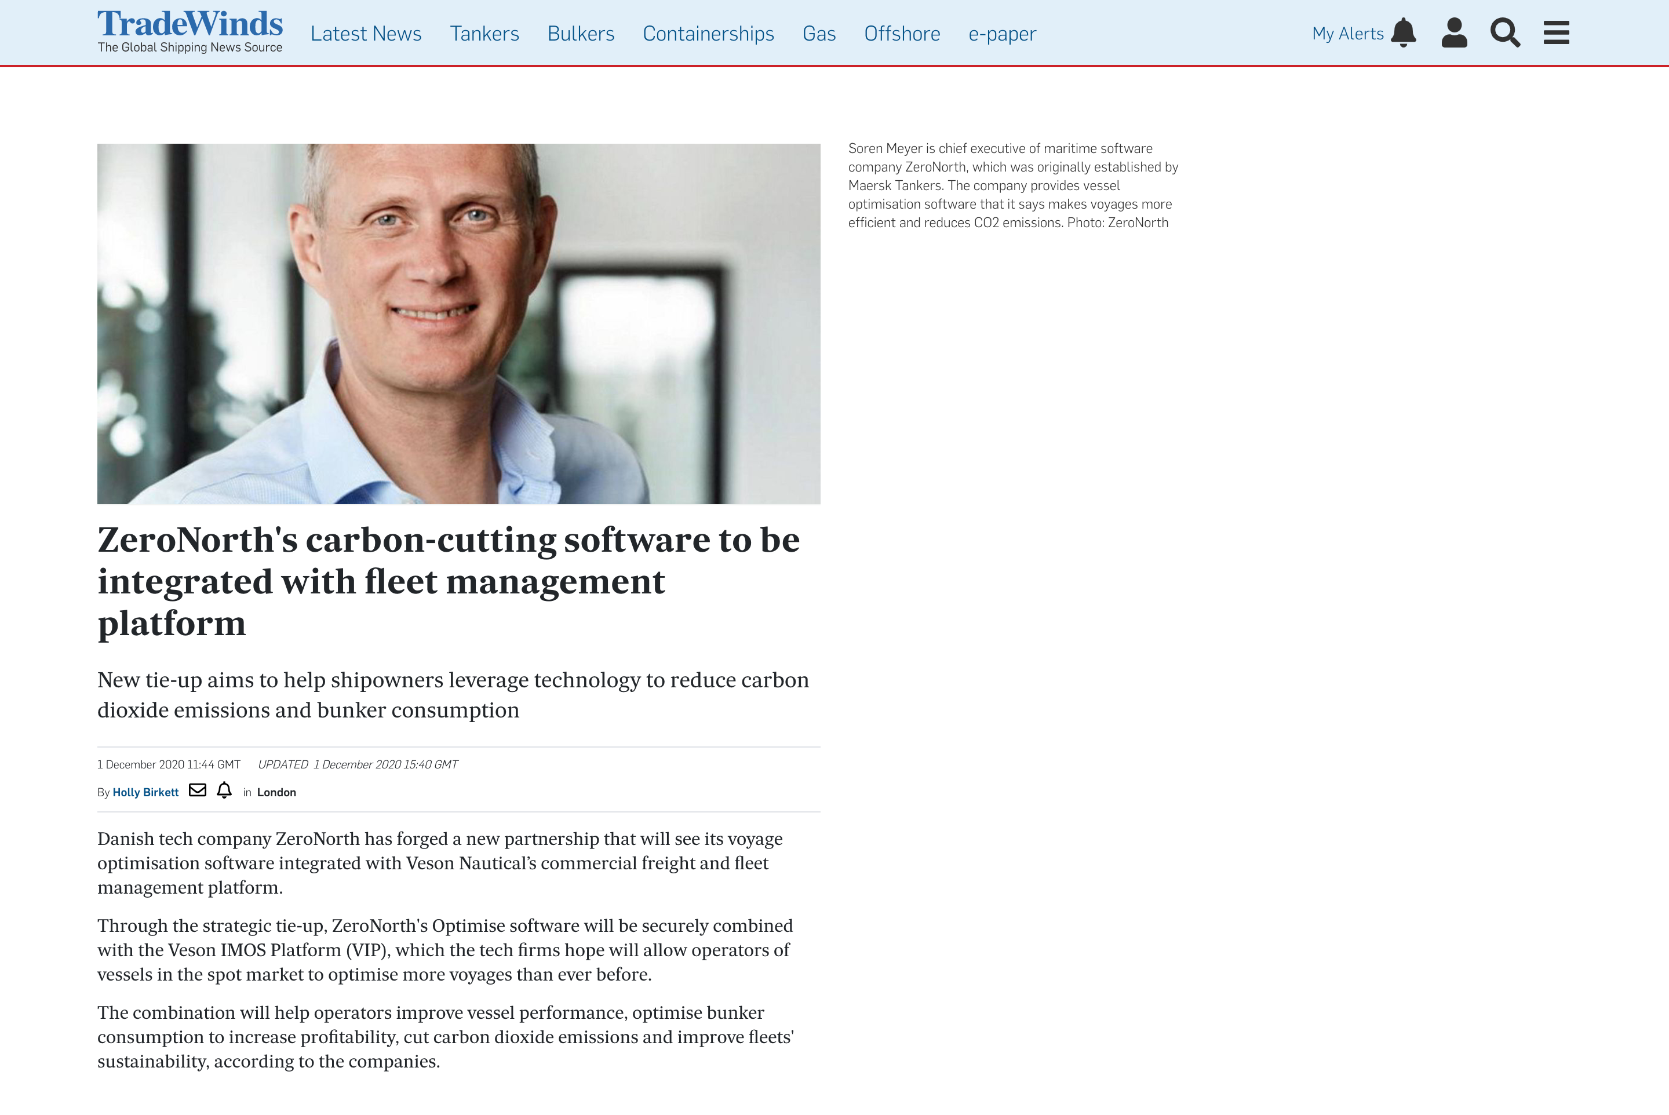1669x1115 pixels.
Task: Email author via envelope icon
Action: [x=198, y=790]
